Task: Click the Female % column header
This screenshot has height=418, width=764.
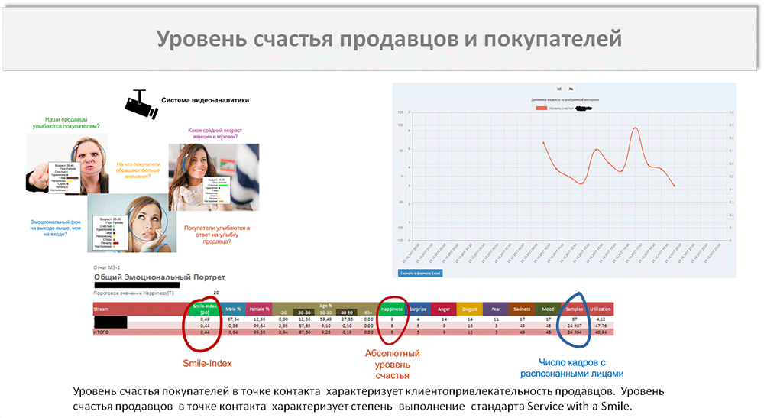Action: tap(264, 309)
